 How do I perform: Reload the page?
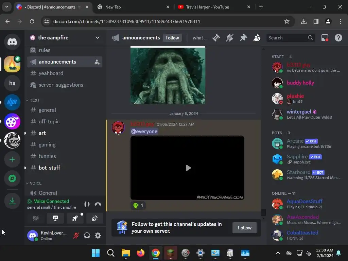tap(32, 21)
